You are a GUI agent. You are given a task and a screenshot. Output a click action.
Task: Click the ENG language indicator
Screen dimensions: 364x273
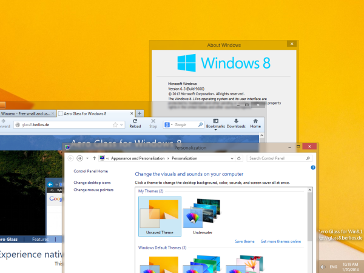pyautogui.click(x=333, y=267)
